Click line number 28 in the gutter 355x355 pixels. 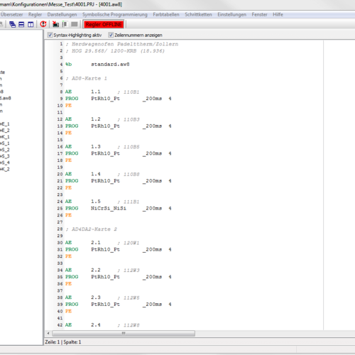[60, 229]
